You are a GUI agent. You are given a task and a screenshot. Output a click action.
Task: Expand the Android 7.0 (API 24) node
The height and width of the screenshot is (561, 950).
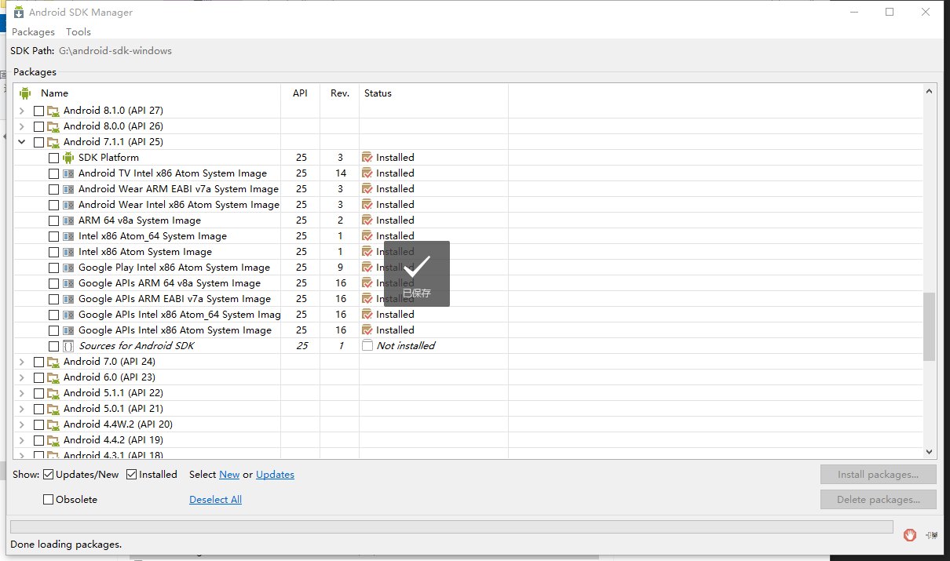pos(21,362)
